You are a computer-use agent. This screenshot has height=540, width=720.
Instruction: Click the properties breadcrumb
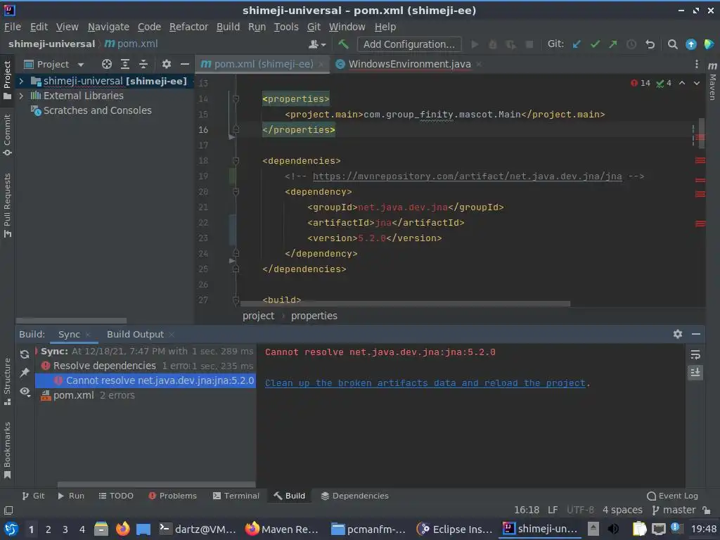pyautogui.click(x=314, y=316)
